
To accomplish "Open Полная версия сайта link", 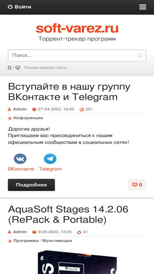I will click(x=45, y=67).
